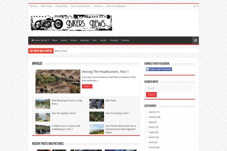Open Trailbike tours in Spain thumbnail
Viewport: 227px width, 151px height.
coord(43,129)
